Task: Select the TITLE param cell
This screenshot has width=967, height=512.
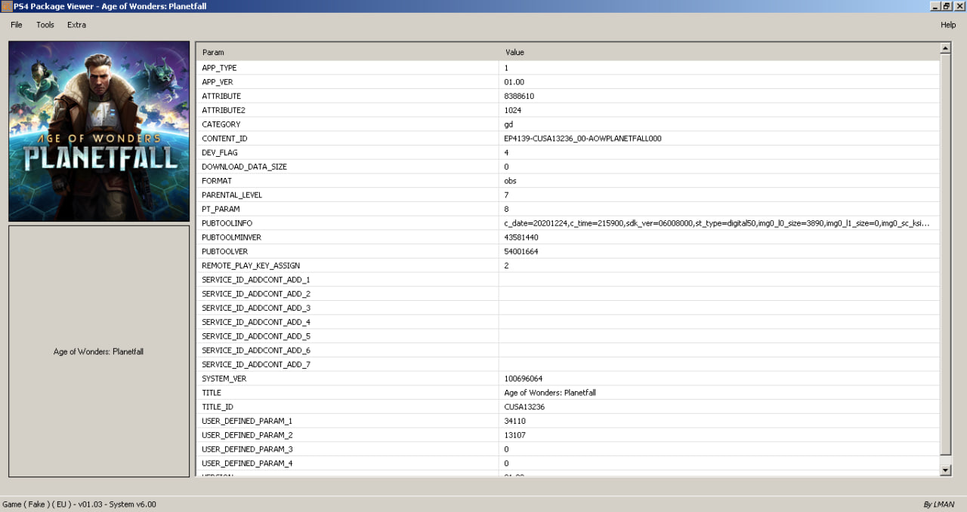Action: pyautogui.click(x=348, y=392)
